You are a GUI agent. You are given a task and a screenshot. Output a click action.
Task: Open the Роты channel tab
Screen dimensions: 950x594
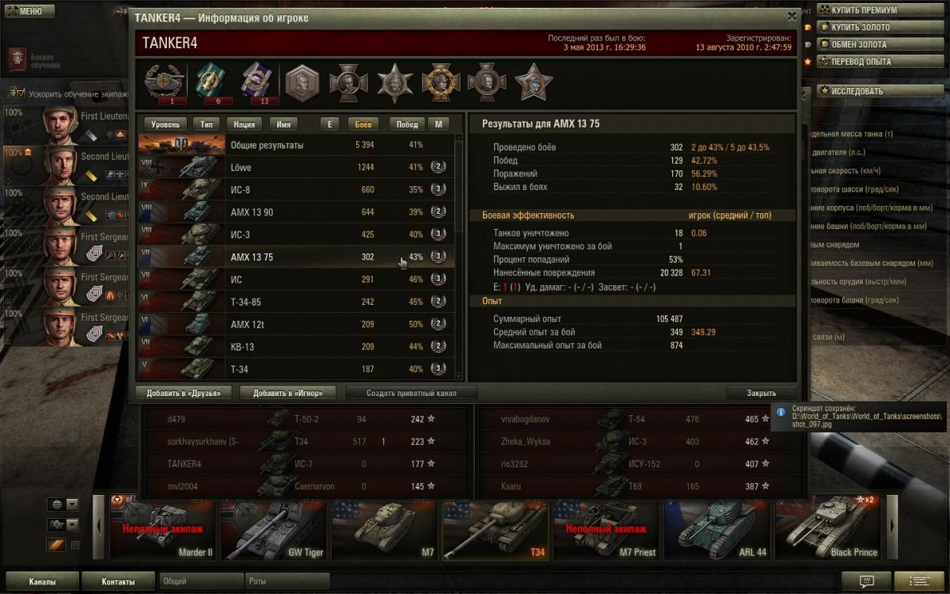tap(287, 581)
